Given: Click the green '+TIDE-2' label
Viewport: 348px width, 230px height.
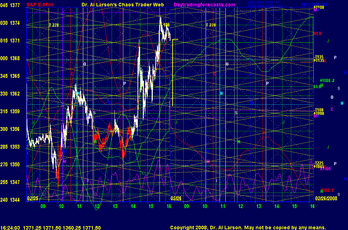Looking at the screenshot, I should (327, 81).
